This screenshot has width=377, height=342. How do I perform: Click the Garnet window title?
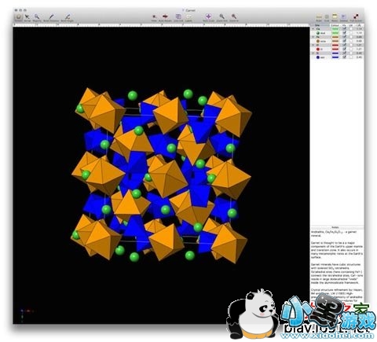point(190,10)
